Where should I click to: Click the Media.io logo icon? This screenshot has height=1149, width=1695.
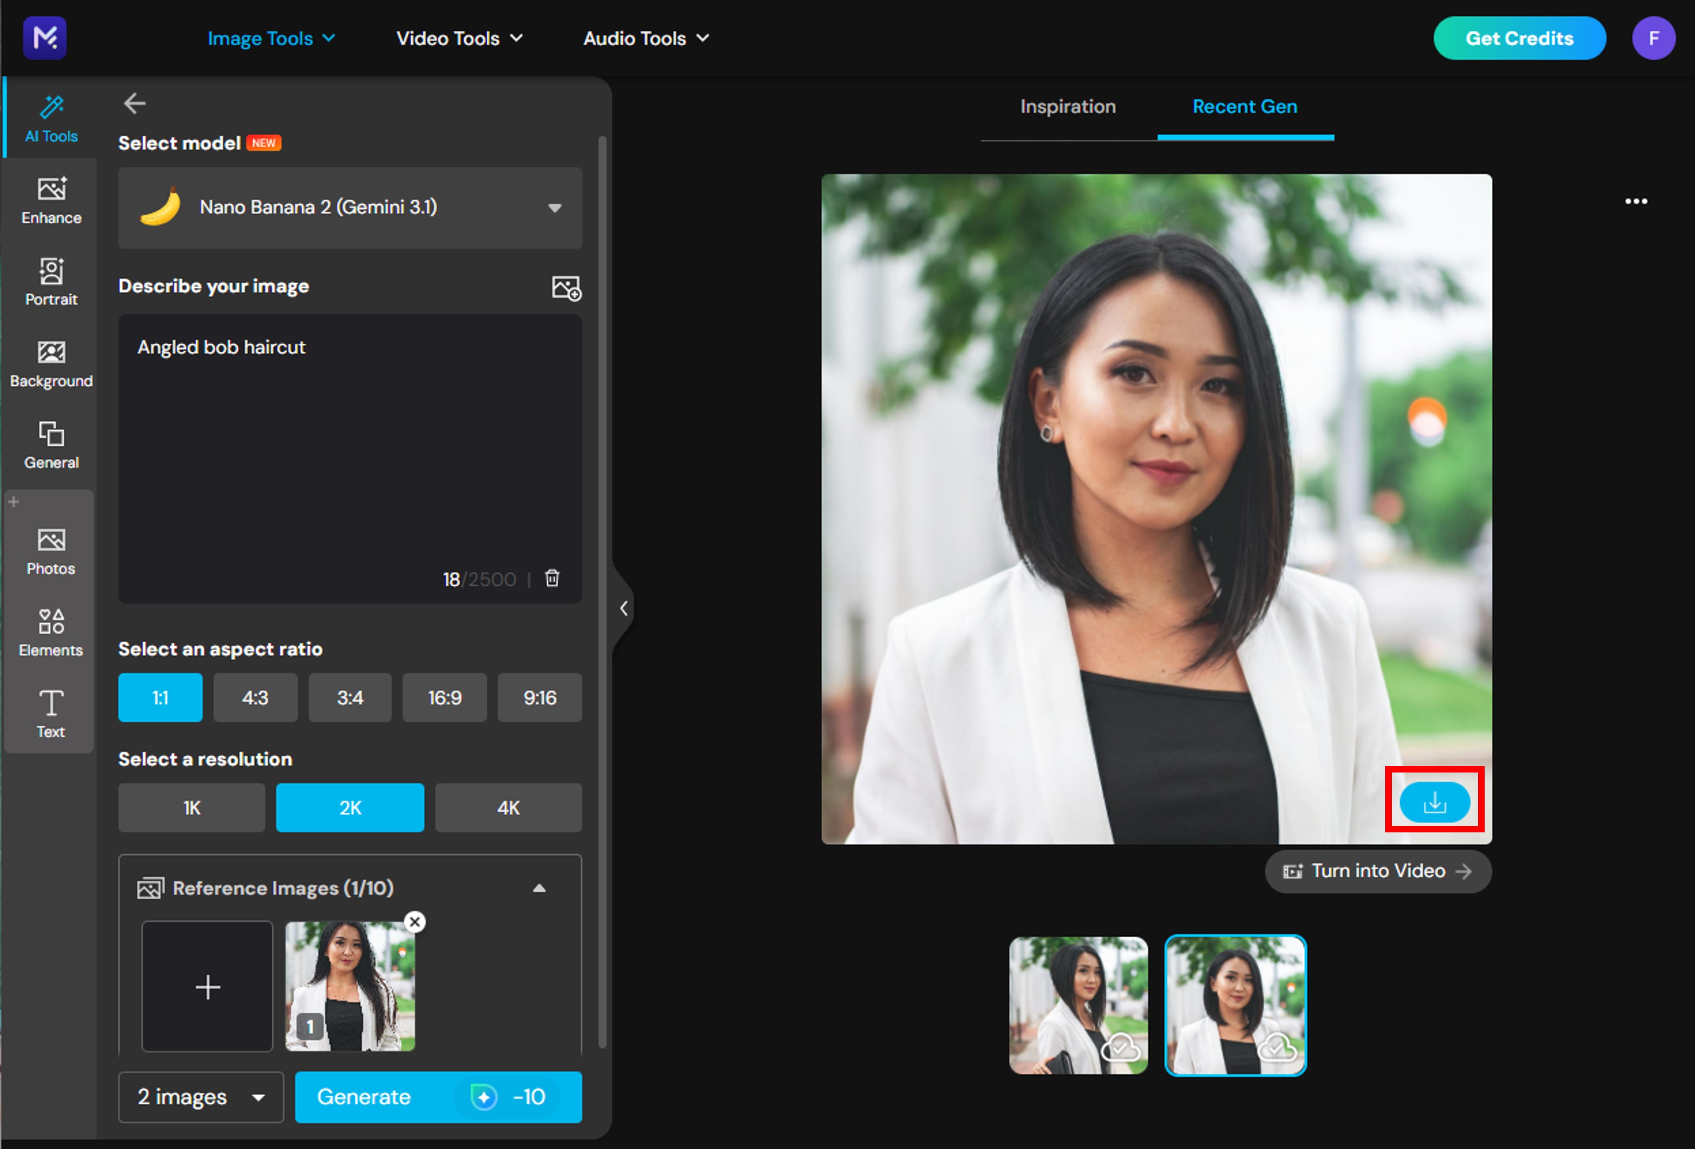[45, 37]
